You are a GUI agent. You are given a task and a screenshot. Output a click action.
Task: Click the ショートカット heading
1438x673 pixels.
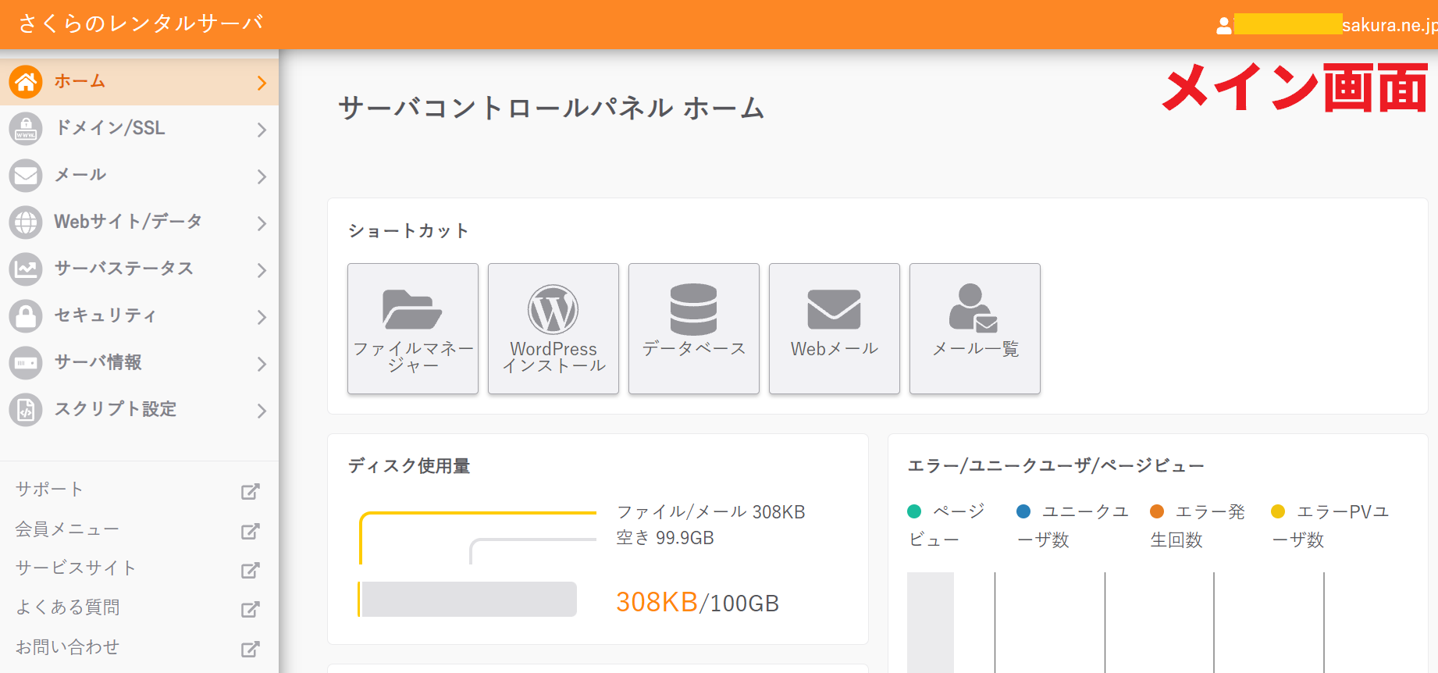[408, 231]
